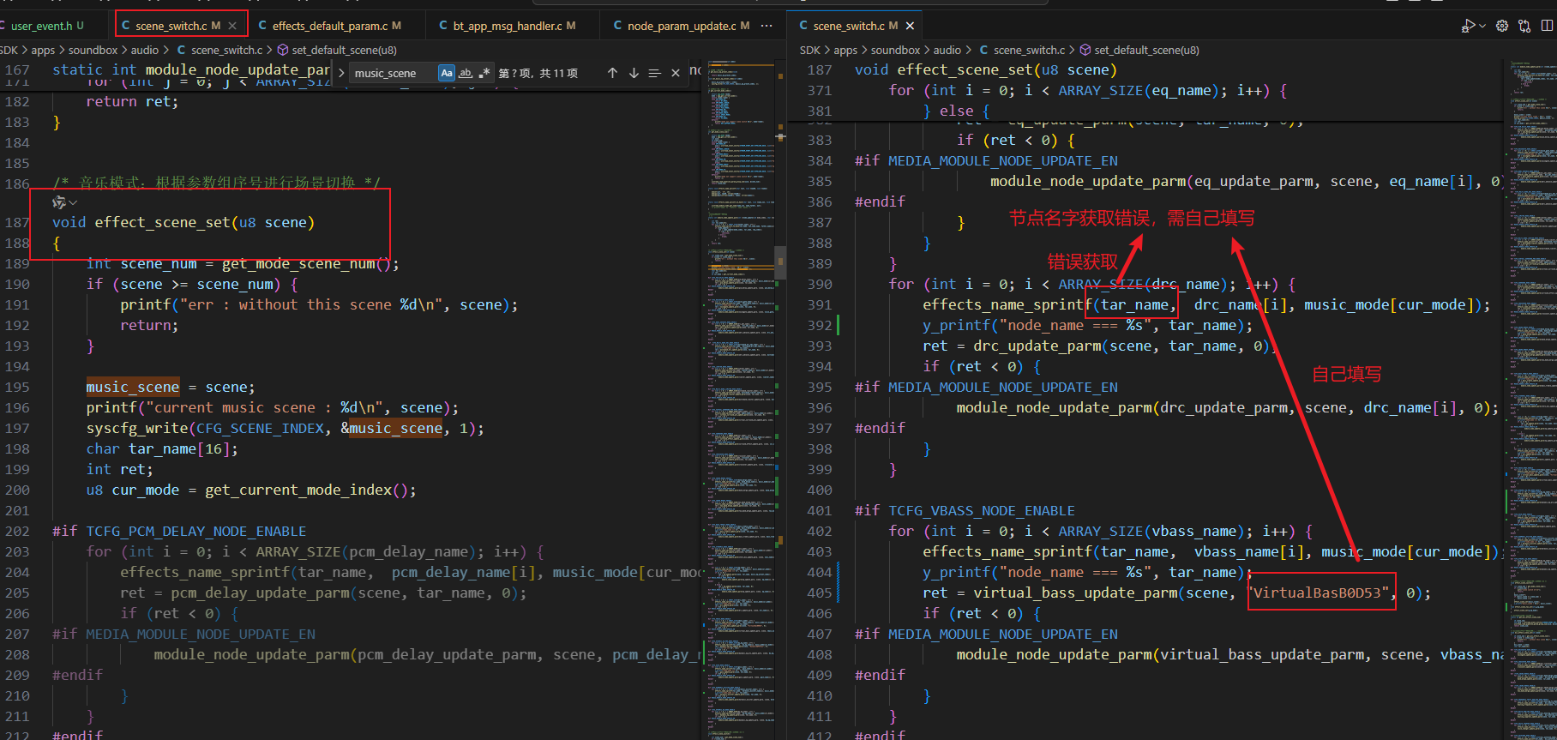
Task: Go to next match arrow
Action: (634, 73)
